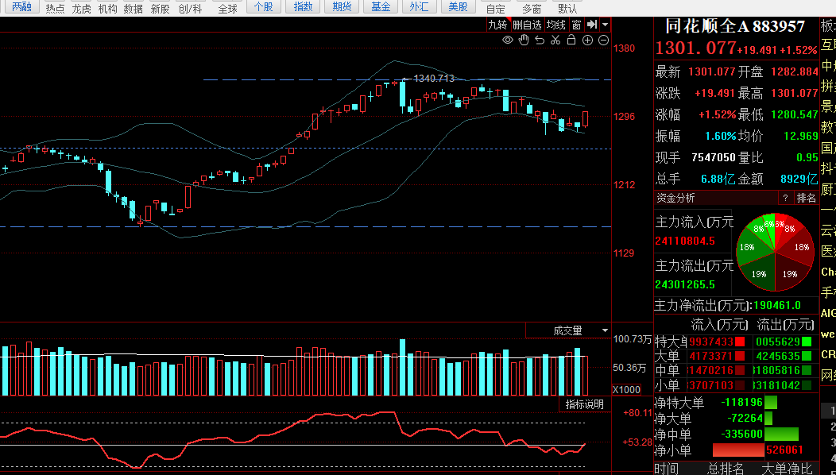Toggle the eye visibility icon above chart
The image size is (836, 475).
tap(508, 40)
